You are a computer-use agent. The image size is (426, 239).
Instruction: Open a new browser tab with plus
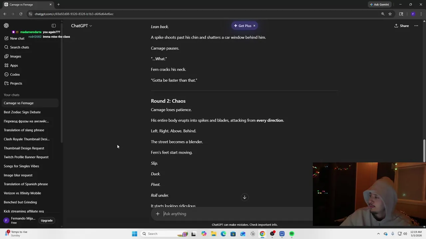click(x=58, y=5)
